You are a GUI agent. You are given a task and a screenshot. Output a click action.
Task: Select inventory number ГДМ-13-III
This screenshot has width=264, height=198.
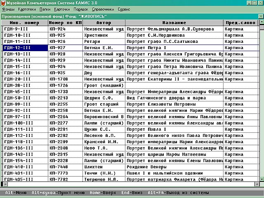coord(17,54)
